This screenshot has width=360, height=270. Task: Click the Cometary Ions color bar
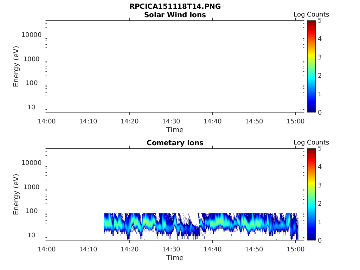click(311, 194)
